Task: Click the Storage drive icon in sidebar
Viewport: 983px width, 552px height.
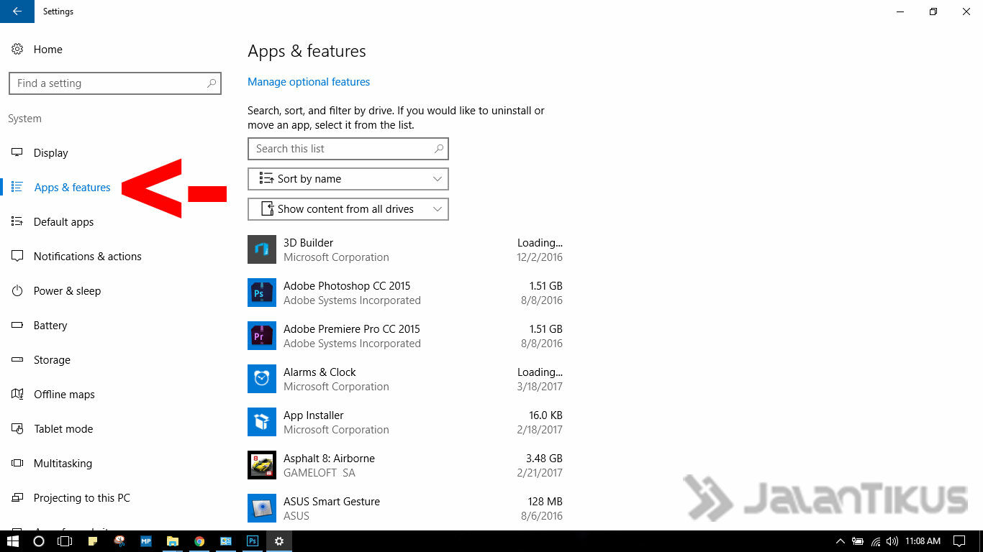Action: click(x=17, y=359)
